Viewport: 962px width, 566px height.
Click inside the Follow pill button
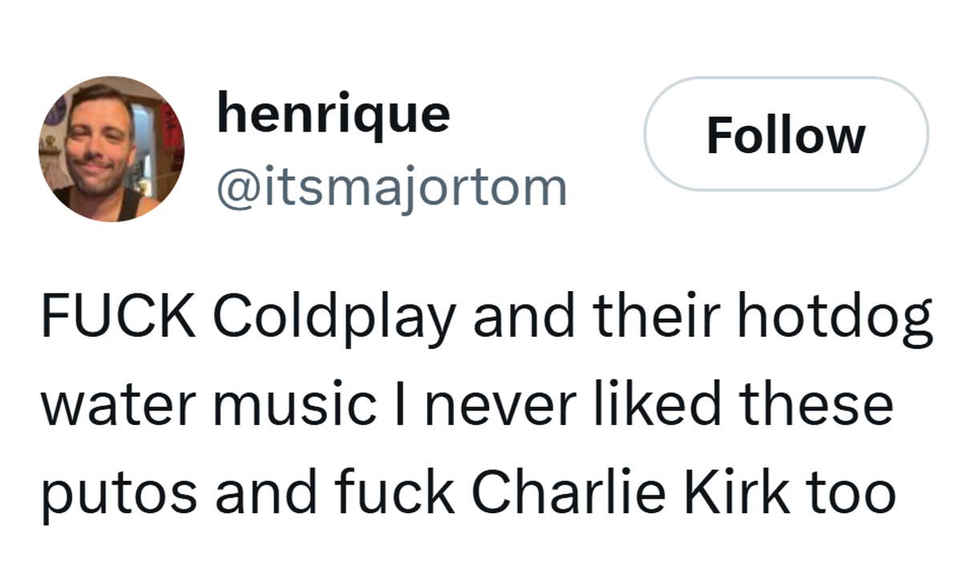pos(786,135)
